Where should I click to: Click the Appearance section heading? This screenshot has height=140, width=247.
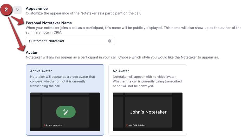click(x=37, y=9)
